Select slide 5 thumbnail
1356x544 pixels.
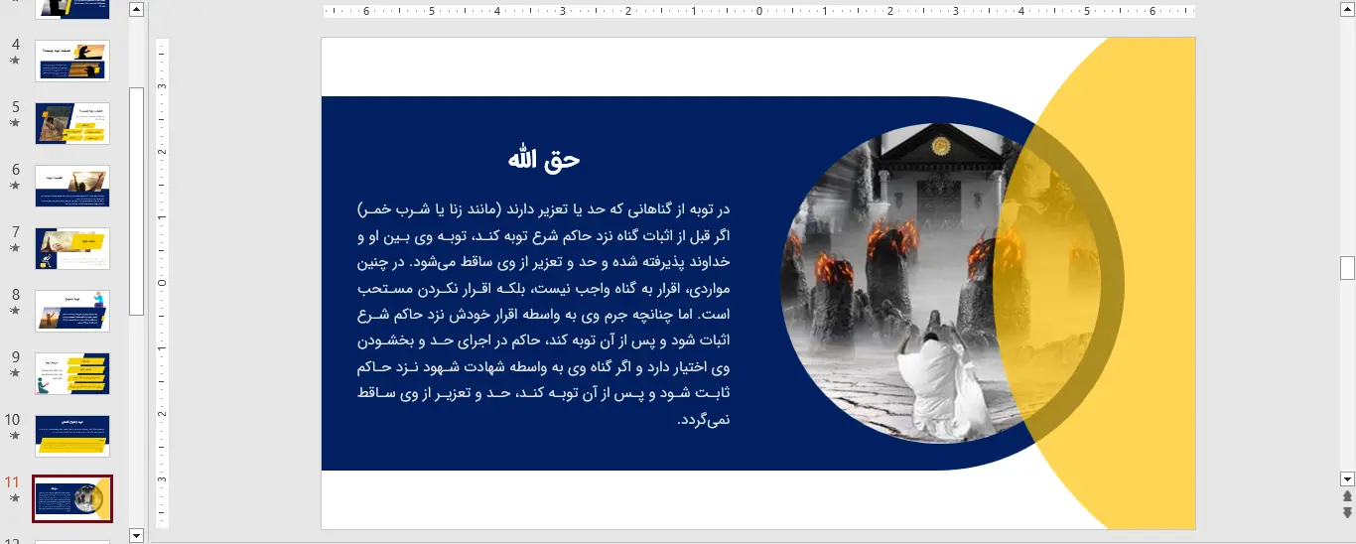72,123
